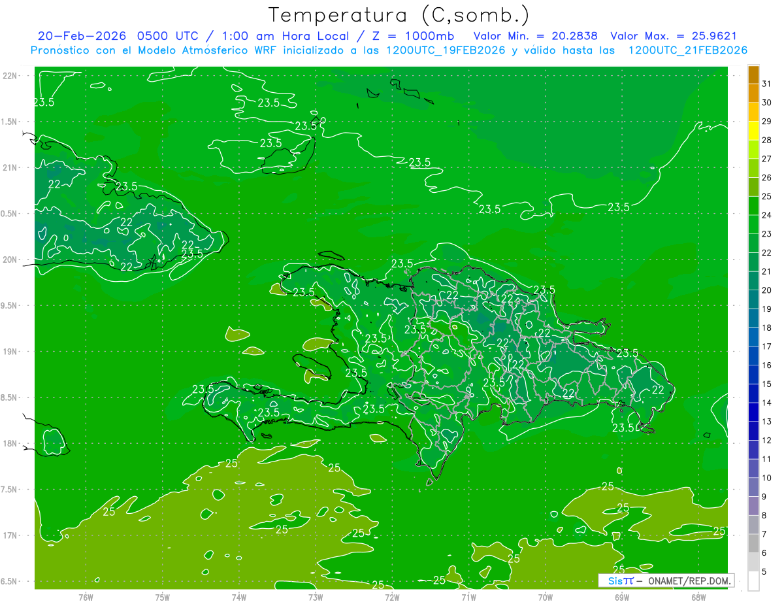Pick the orange swatch between 30 and 31
This screenshot has width=784, height=606.
click(753, 93)
